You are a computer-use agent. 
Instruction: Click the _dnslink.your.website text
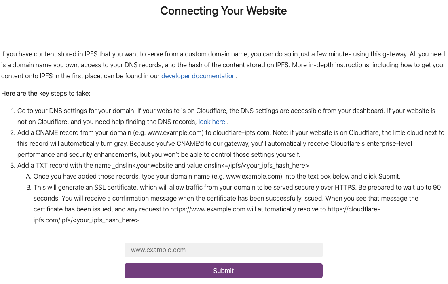(x=143, y=165)
